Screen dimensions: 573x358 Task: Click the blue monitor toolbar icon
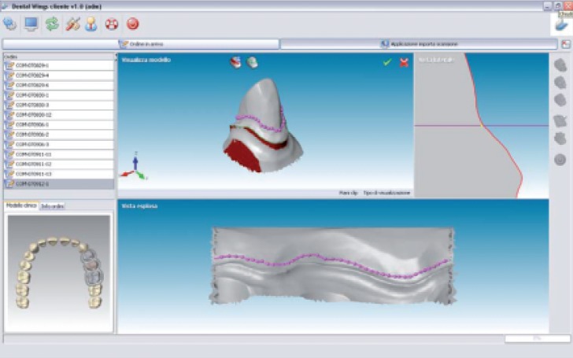click(31, 24)
